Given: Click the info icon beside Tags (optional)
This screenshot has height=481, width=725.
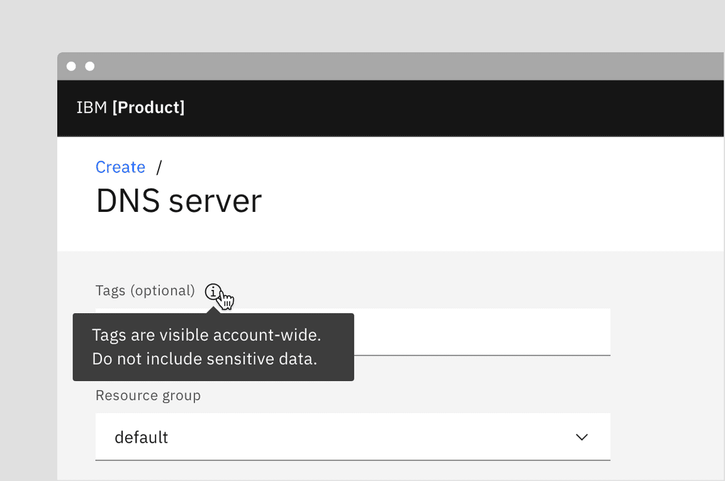Looking at the screenshot, I should (213, 292).
